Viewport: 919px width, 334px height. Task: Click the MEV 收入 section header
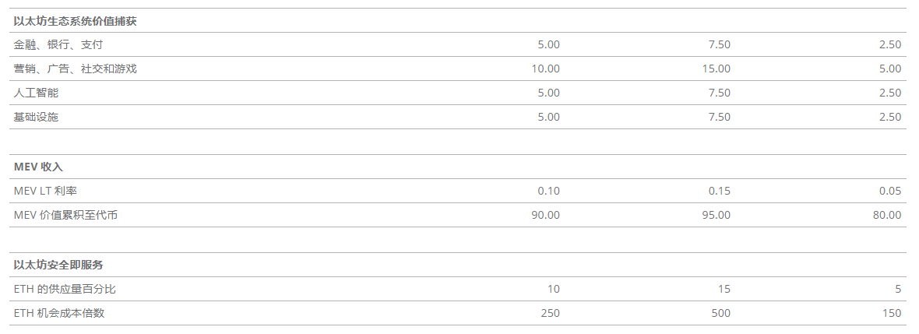(38, 167)
